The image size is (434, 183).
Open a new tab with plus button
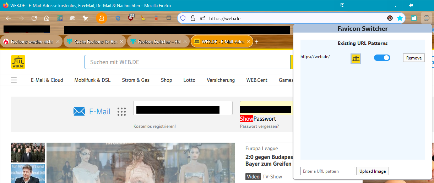(257, 42)
